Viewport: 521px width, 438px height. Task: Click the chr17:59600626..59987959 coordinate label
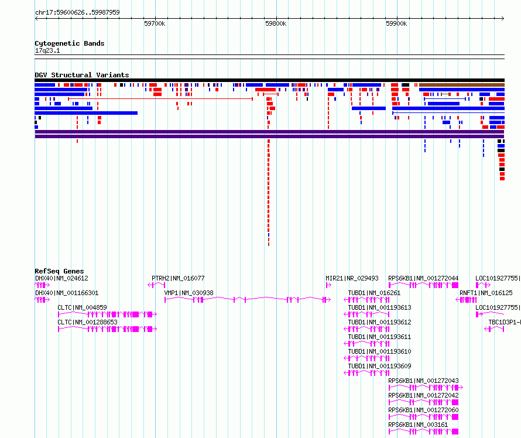pyautogui.click(x=77, y=12)
